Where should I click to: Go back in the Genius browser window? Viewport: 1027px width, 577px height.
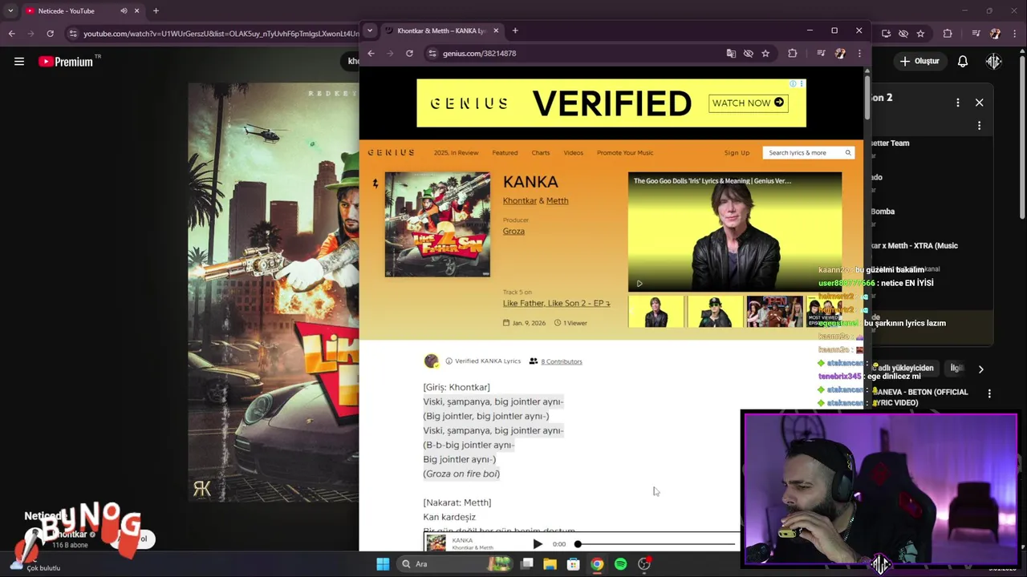tap(371, 54)
